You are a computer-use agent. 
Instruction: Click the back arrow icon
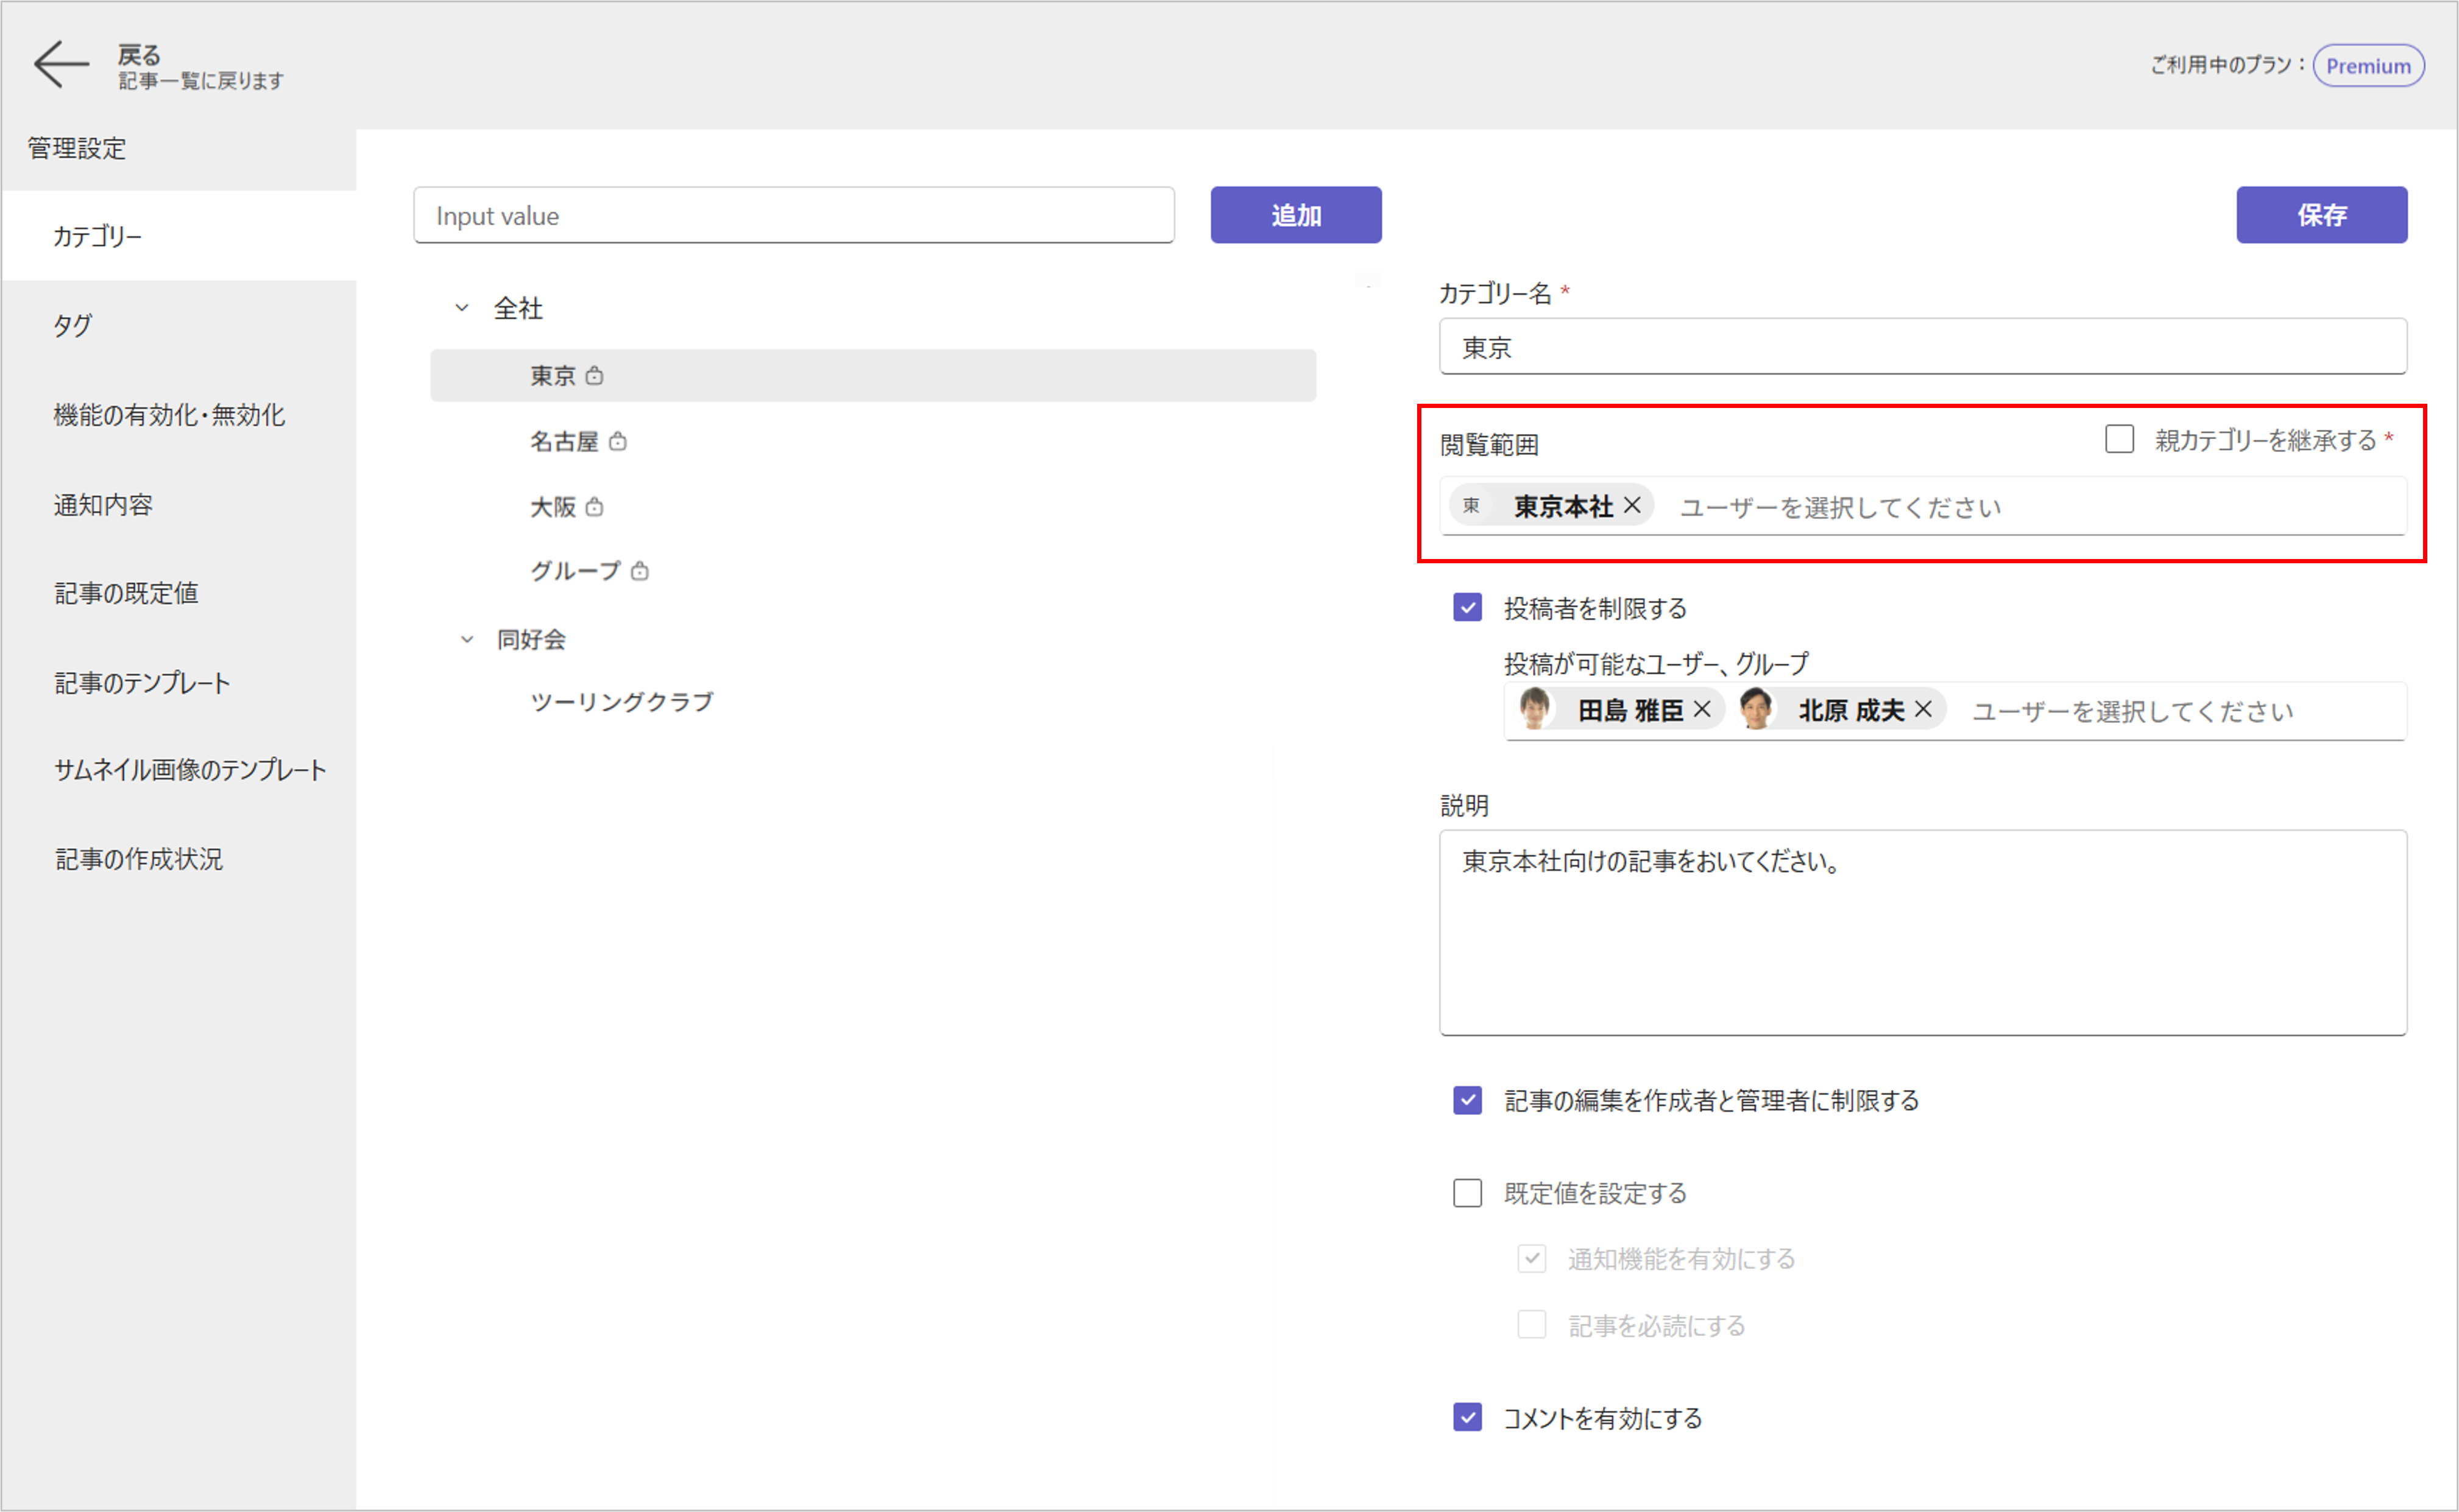60,65
